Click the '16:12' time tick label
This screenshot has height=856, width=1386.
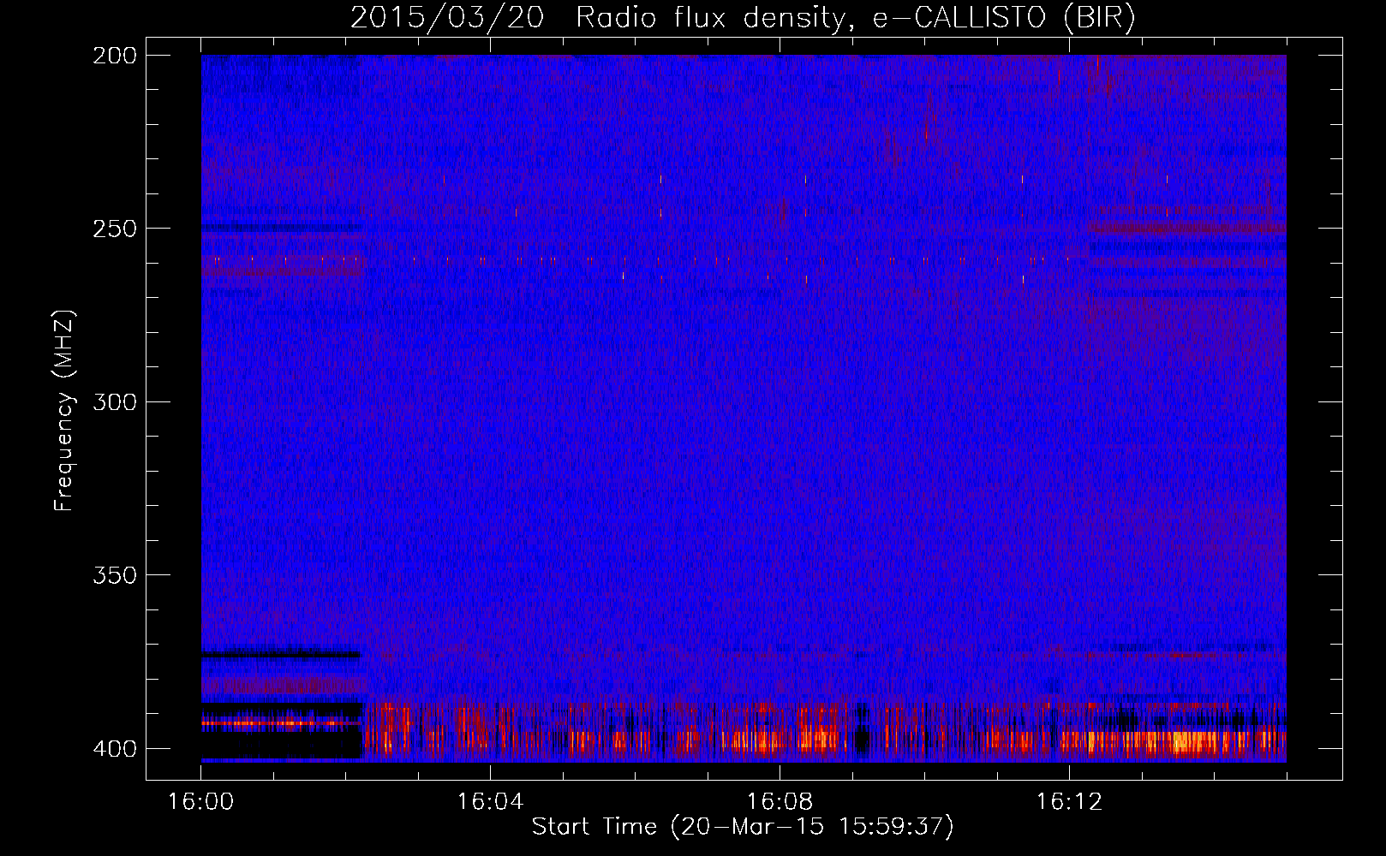(x=1069, y=802)
